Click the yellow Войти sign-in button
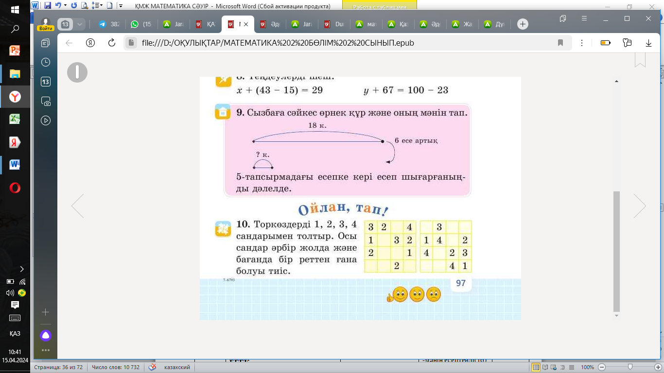 click(46, 28)
